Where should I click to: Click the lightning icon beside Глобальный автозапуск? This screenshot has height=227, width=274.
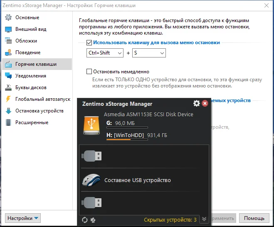tap(8, 99)
